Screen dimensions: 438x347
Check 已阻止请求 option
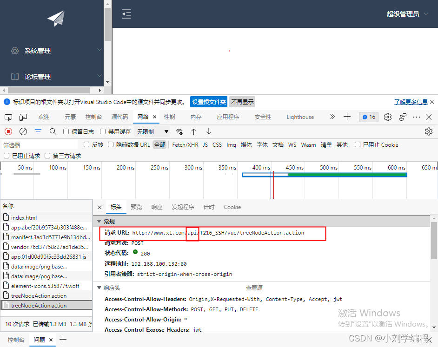point(7,156)
